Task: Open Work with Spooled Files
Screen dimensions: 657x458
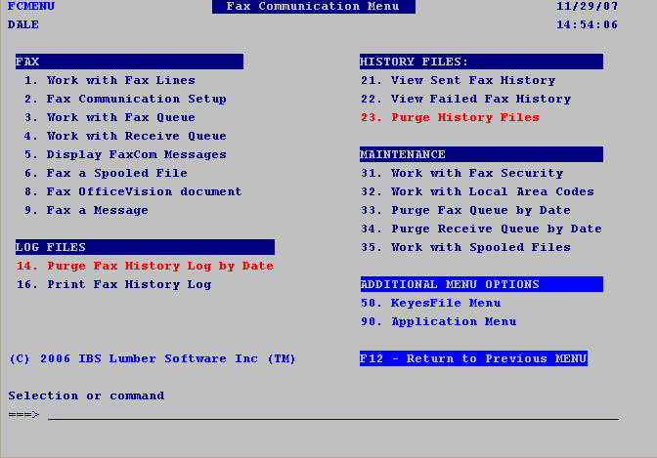Action: [466, 247]
